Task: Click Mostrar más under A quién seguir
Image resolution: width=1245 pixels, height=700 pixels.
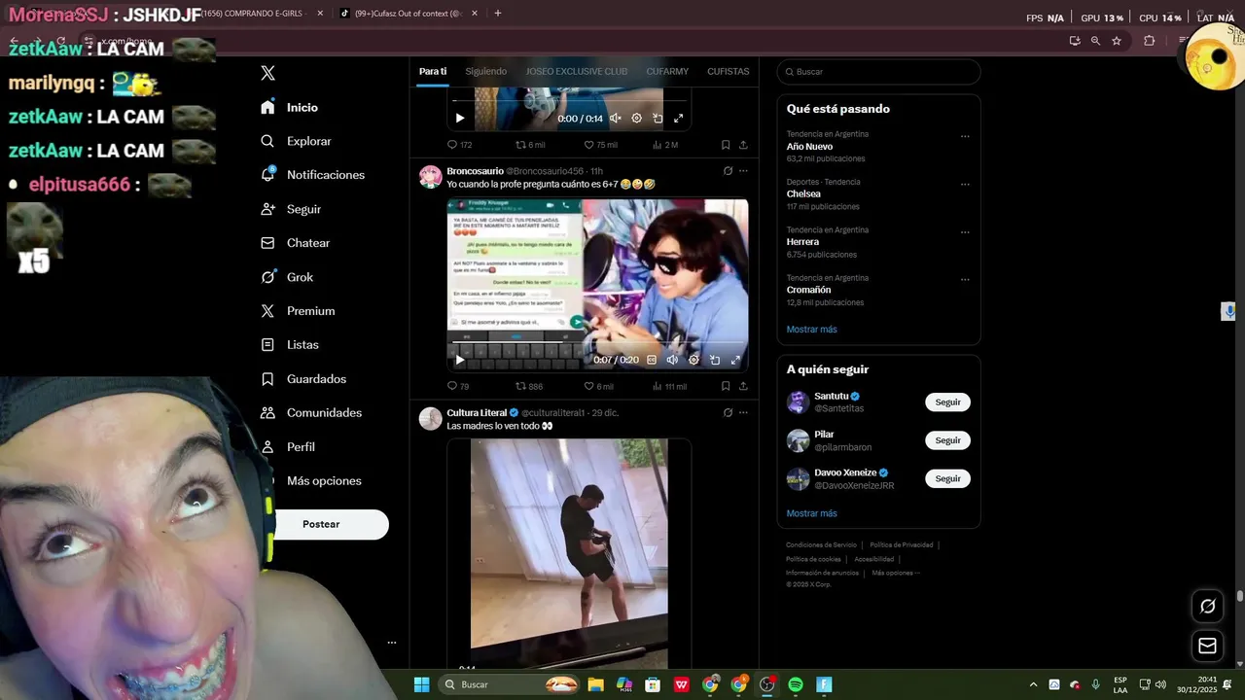Action: [811, 513]
